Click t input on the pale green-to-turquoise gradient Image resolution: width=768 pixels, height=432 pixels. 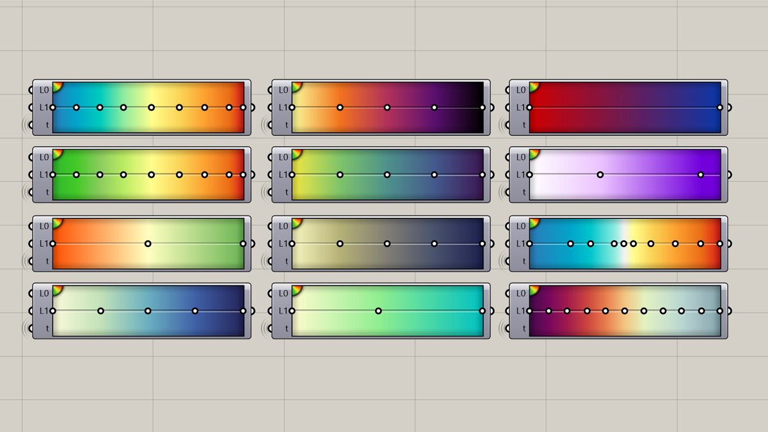coord(286,328)
